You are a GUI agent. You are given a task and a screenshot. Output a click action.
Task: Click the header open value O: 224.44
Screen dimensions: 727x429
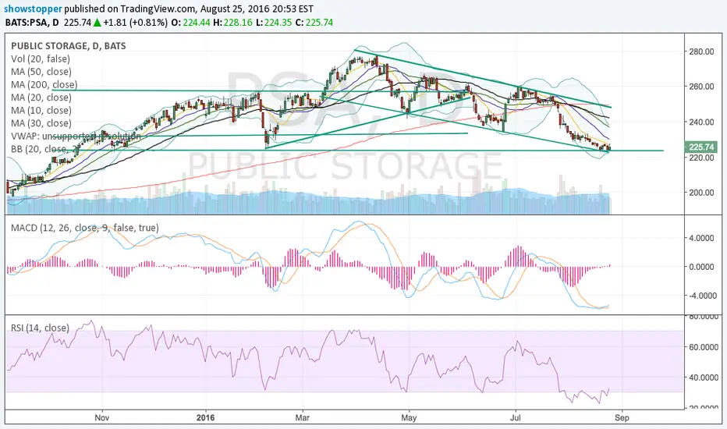tap(191, 23)
